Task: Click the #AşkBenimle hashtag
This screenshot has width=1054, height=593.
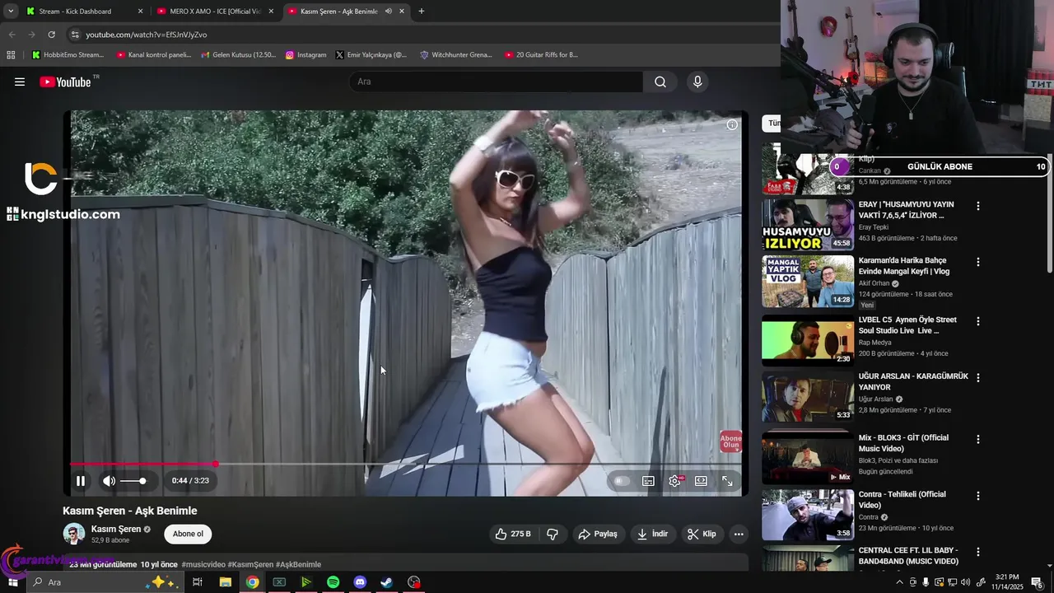Action: [298, 565]
